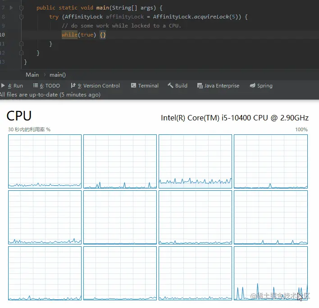
Task: Click the main method name on line 7
Action: 103,8
